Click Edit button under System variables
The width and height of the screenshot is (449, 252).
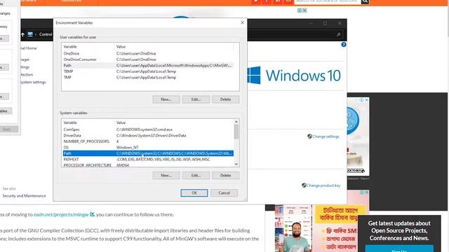pos(196,176)
